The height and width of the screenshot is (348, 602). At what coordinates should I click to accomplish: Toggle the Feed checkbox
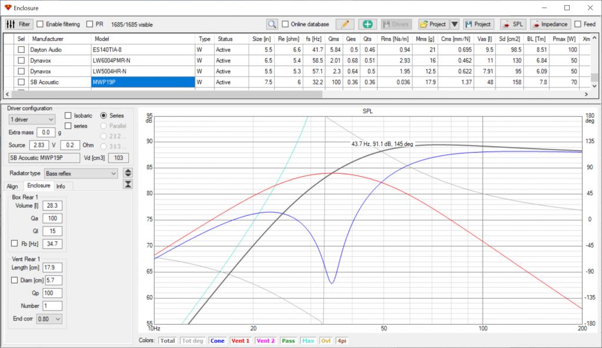(x=578, y=24)
